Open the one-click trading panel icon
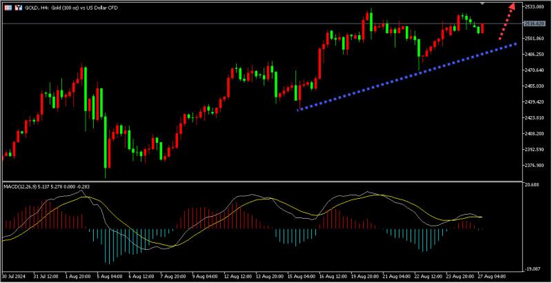Image resolution: width=552 pixels, height=283 pixels. 17,8
